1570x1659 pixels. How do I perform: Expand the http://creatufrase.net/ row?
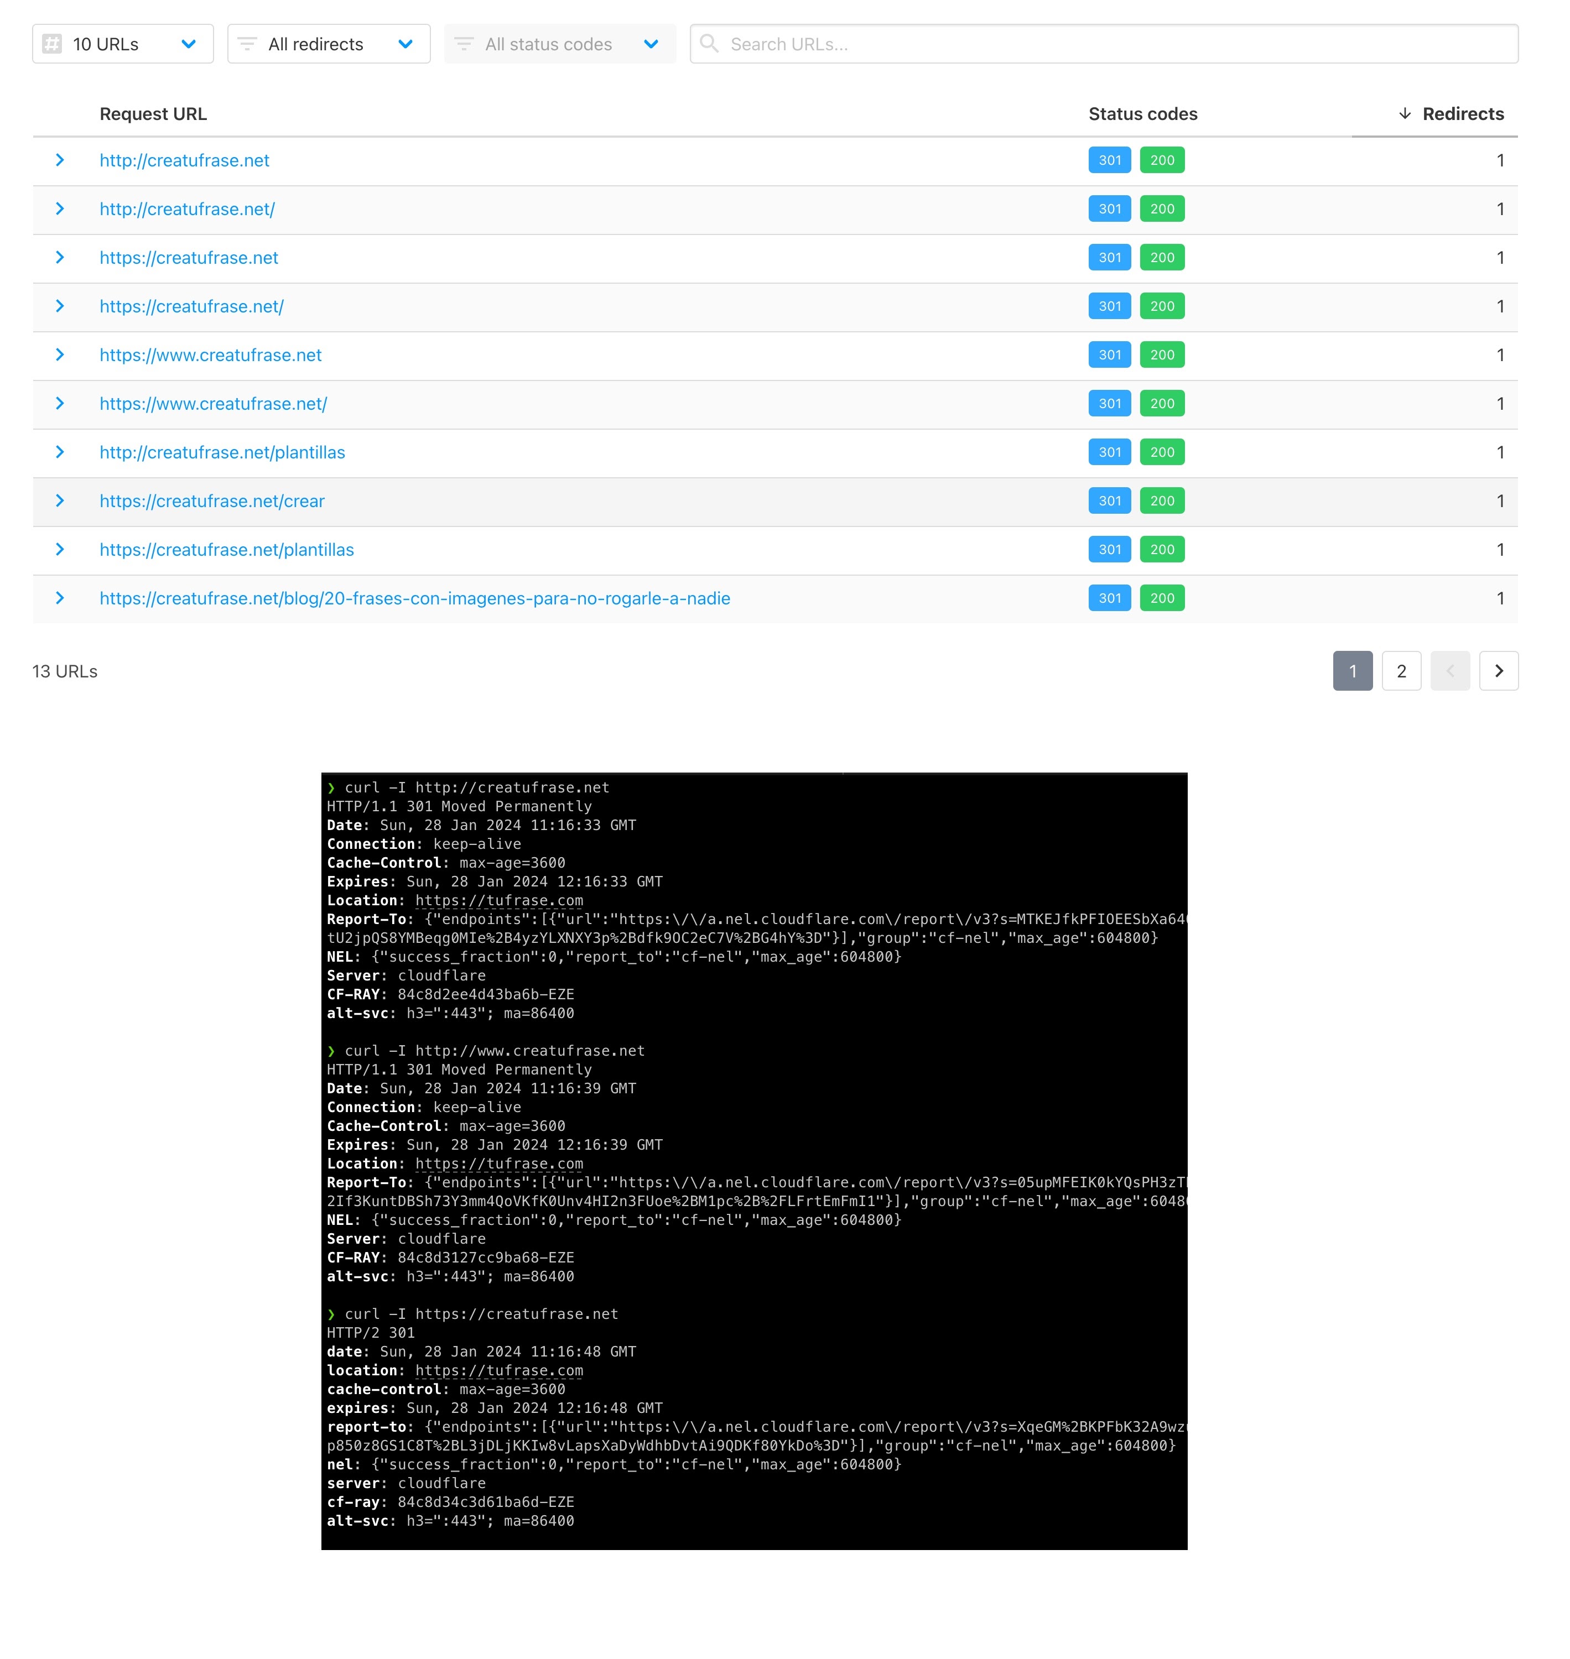60,208
